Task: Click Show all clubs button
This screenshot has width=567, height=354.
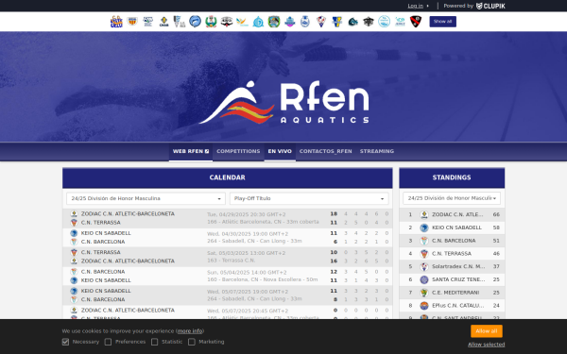Action: point(442,22)
